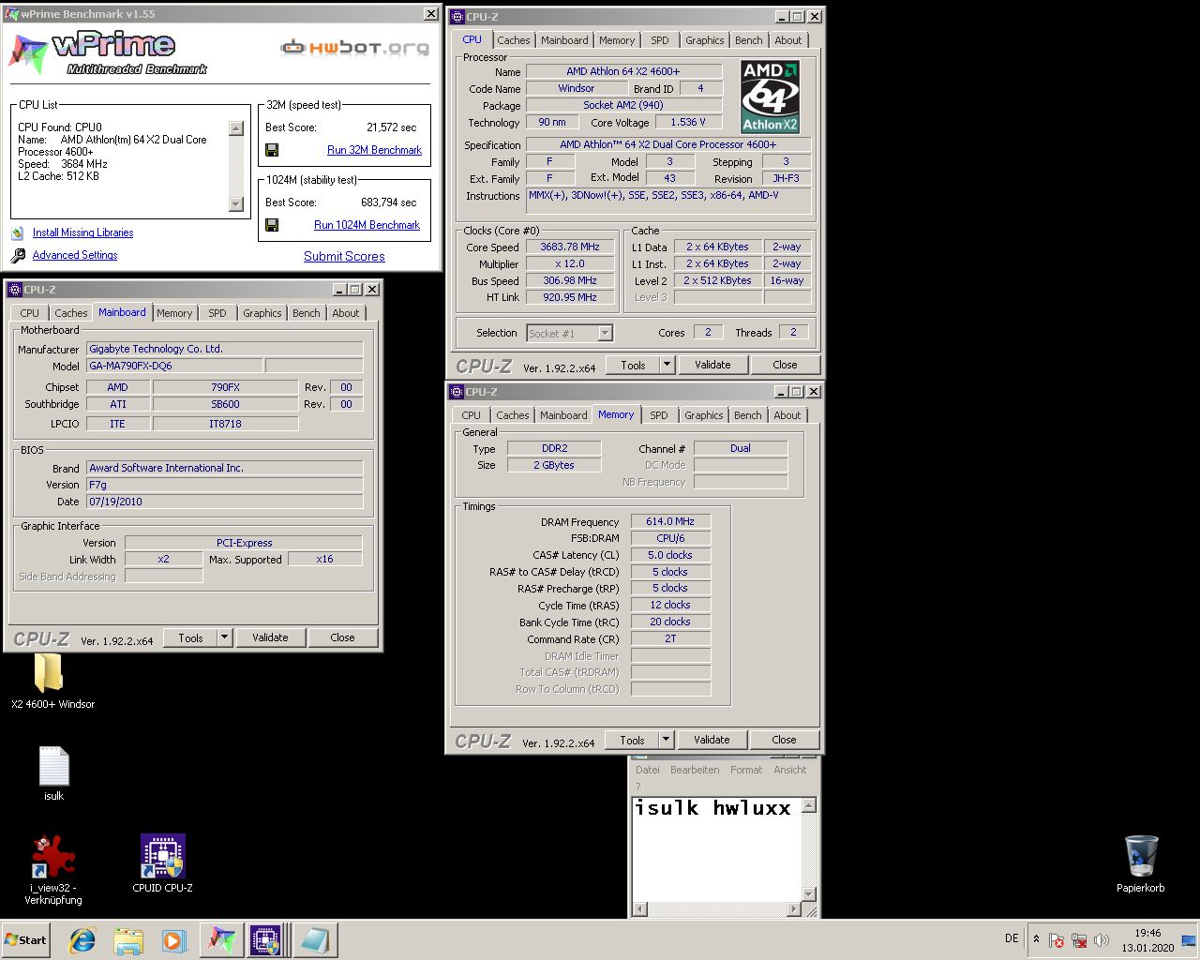Click the floppy disk save icon for 32M score

click(272, 150)
